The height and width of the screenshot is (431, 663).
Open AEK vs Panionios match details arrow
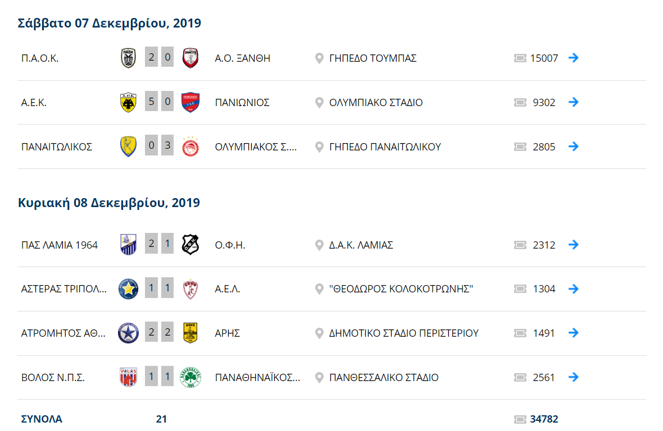(573, 102)
